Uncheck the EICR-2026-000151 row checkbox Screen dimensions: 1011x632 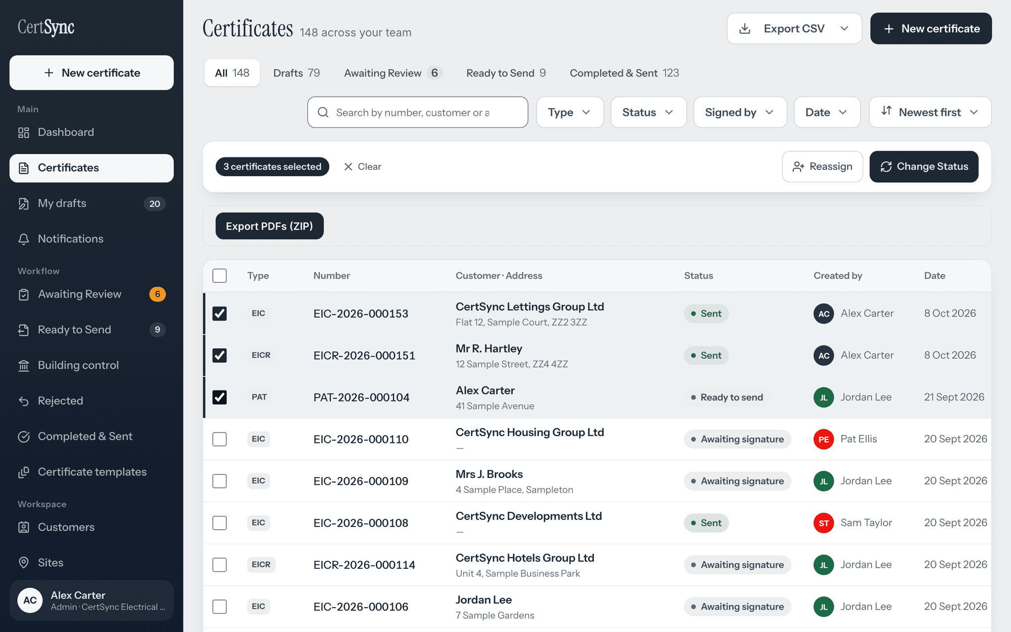(220, 355)
